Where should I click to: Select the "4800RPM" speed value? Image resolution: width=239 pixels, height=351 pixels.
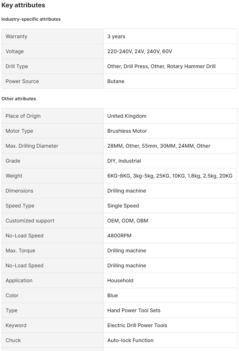point(119,235)
